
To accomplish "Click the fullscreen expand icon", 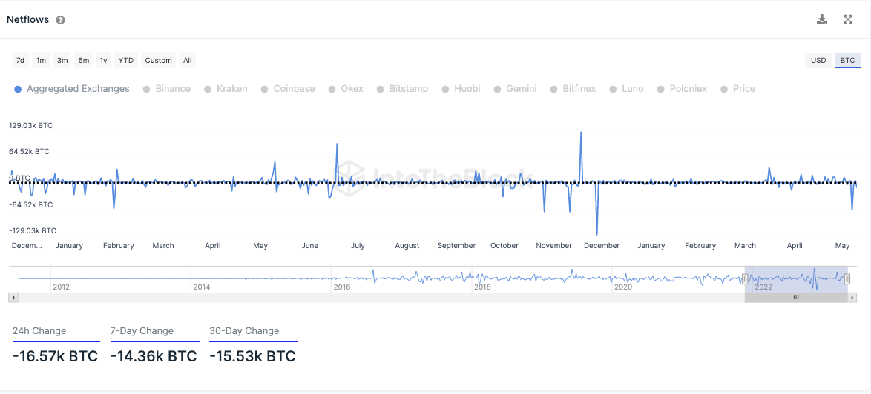I will click(x=848, y=19).
